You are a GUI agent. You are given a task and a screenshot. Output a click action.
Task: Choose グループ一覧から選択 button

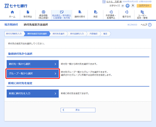click(33, 73)
